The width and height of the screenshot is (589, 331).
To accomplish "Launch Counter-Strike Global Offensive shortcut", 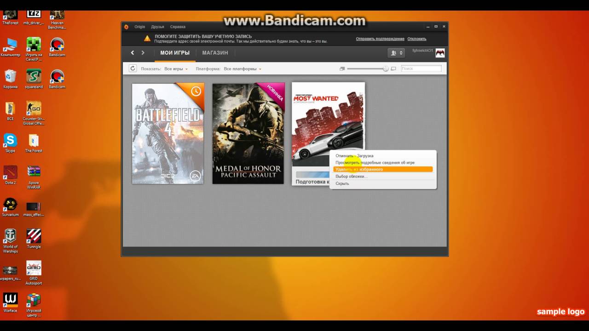I will coord(34,113).
